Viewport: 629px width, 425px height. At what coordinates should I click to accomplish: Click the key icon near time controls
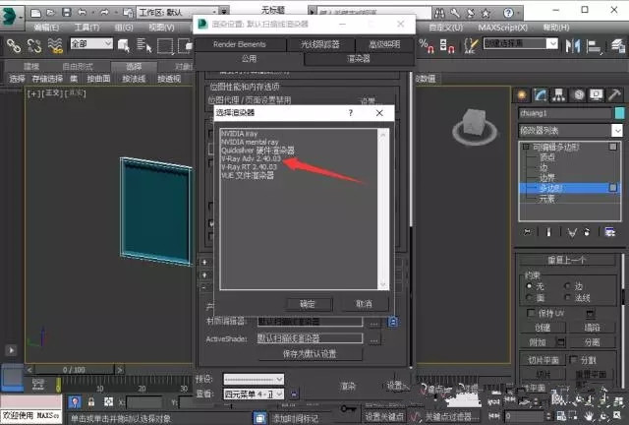pos(348,409)
